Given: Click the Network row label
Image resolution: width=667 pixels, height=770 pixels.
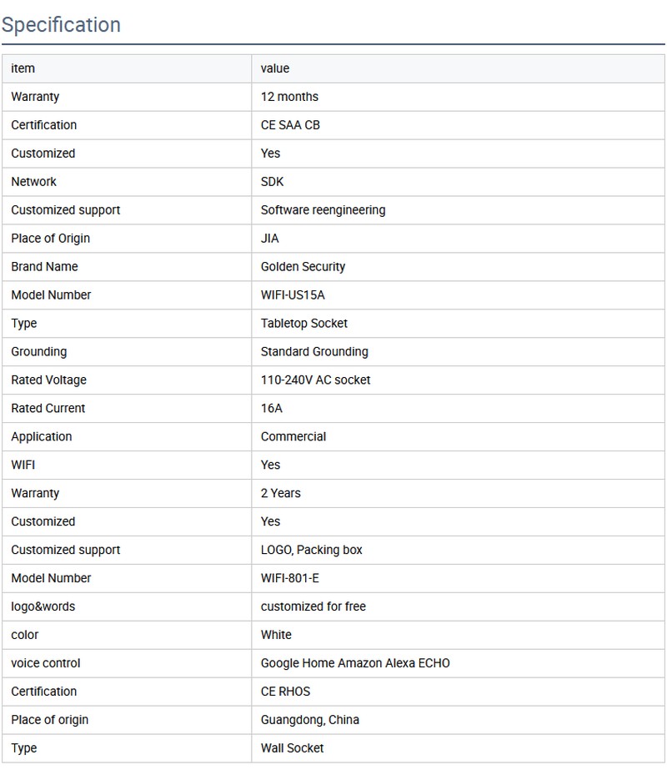Looking at the screenshot, I should [34, 182].
